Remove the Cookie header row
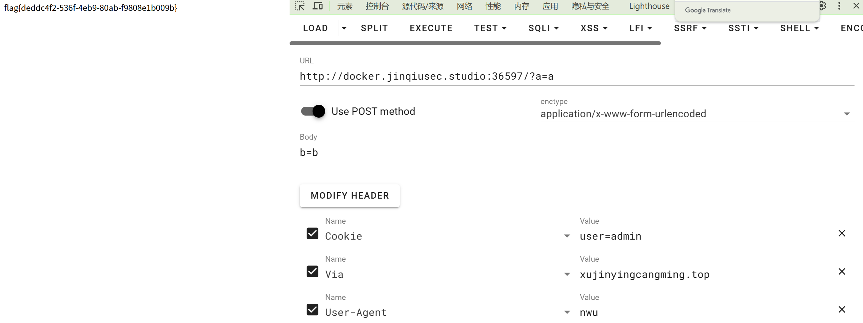The image size is (863, 323). point(842,233)
